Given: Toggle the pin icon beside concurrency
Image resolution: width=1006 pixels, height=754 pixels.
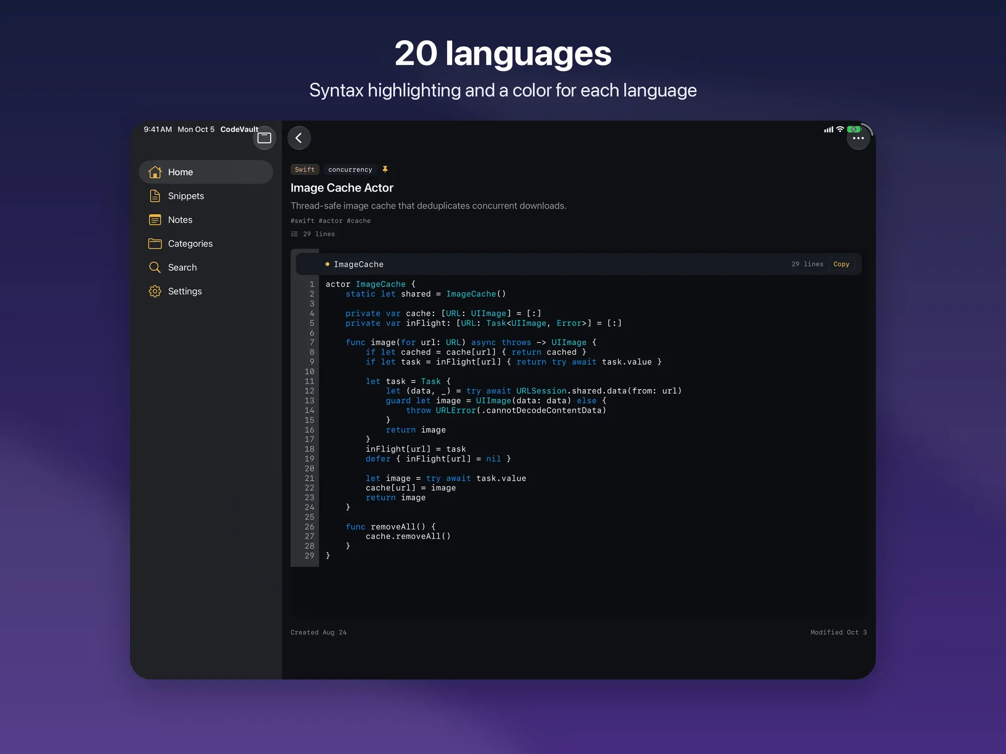Looking at the screenshot, I should (385, 169).
